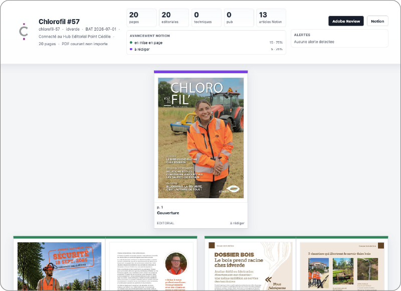Click the 'Couverture' page title
The height and width of the screenshot is (291, 401).
point(168,213)
